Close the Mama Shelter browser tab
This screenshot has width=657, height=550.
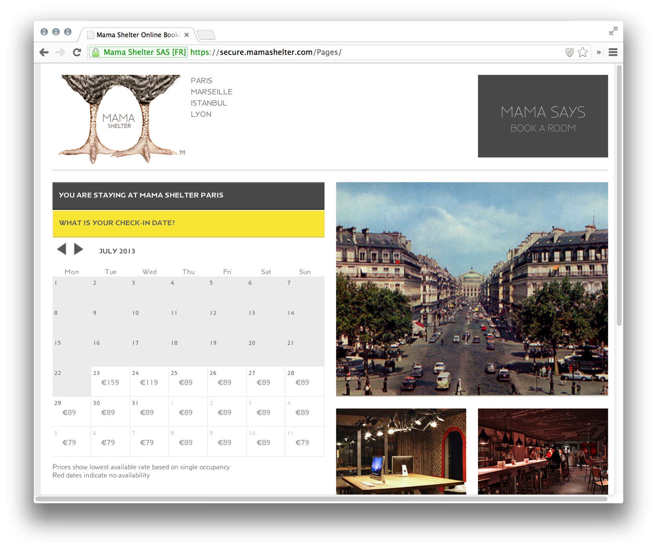point(186,35)
